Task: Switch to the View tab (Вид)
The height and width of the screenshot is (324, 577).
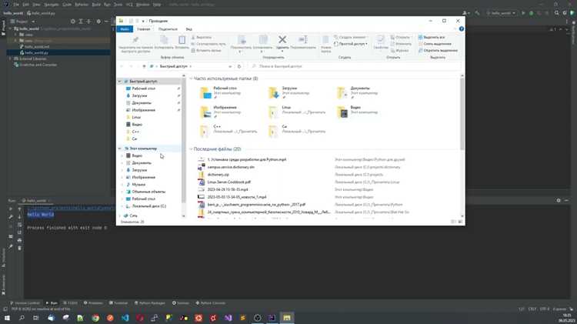Action: pos(188,28)
